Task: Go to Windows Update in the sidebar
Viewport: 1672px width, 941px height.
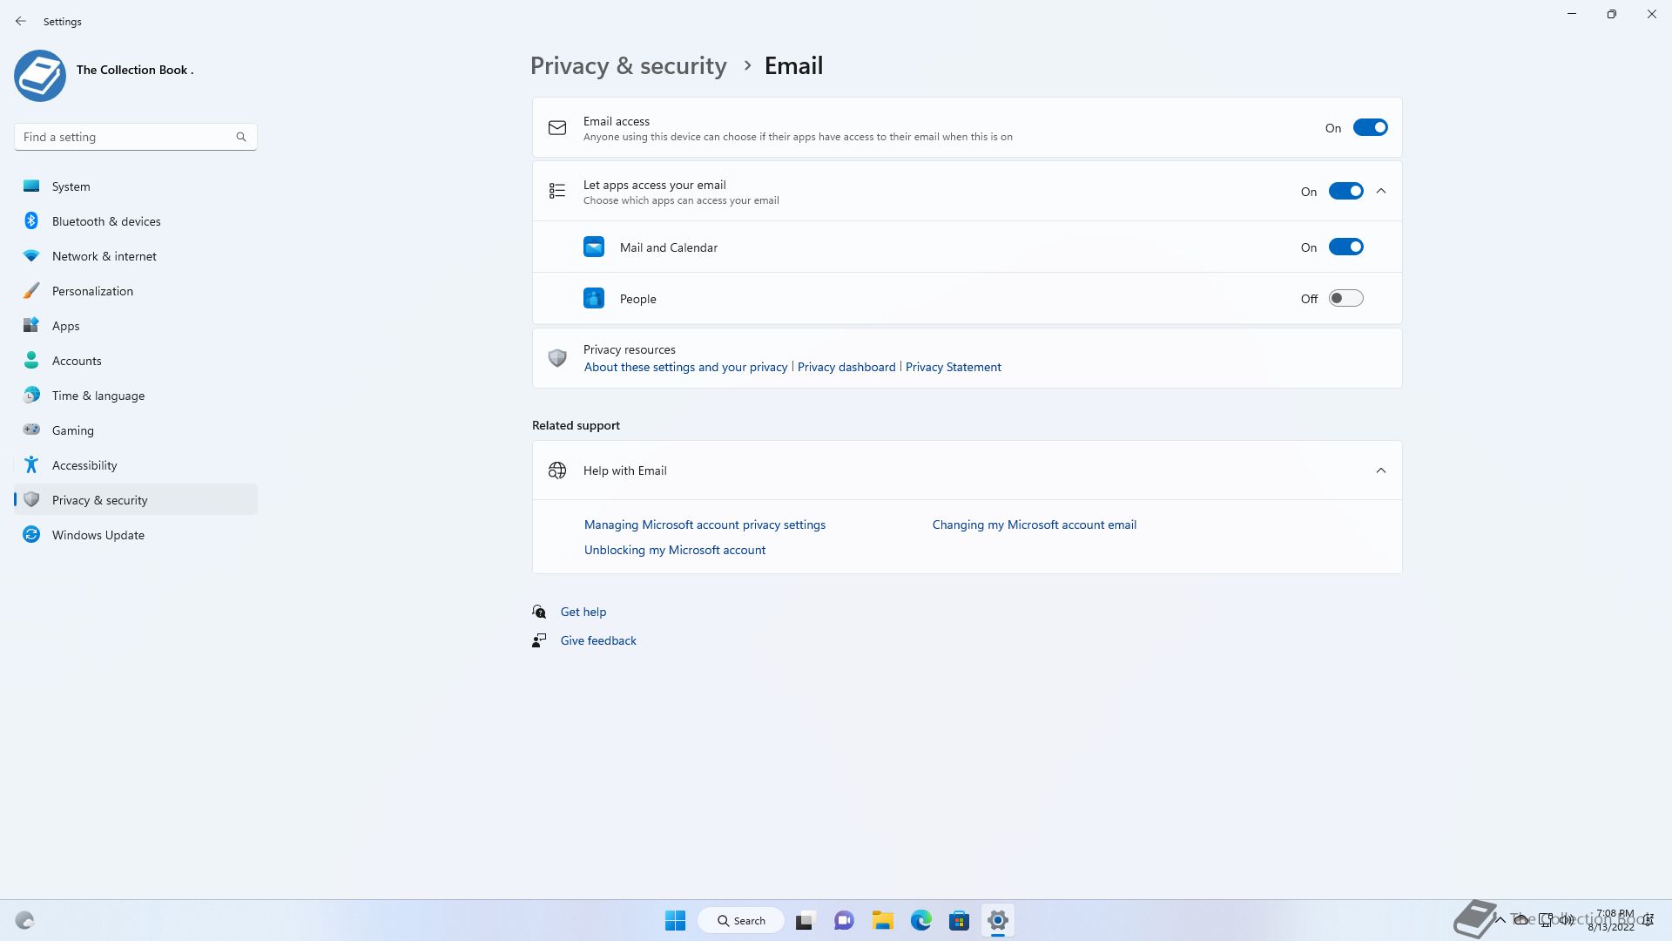Action: pyautogui.click(x=98, y=535)
